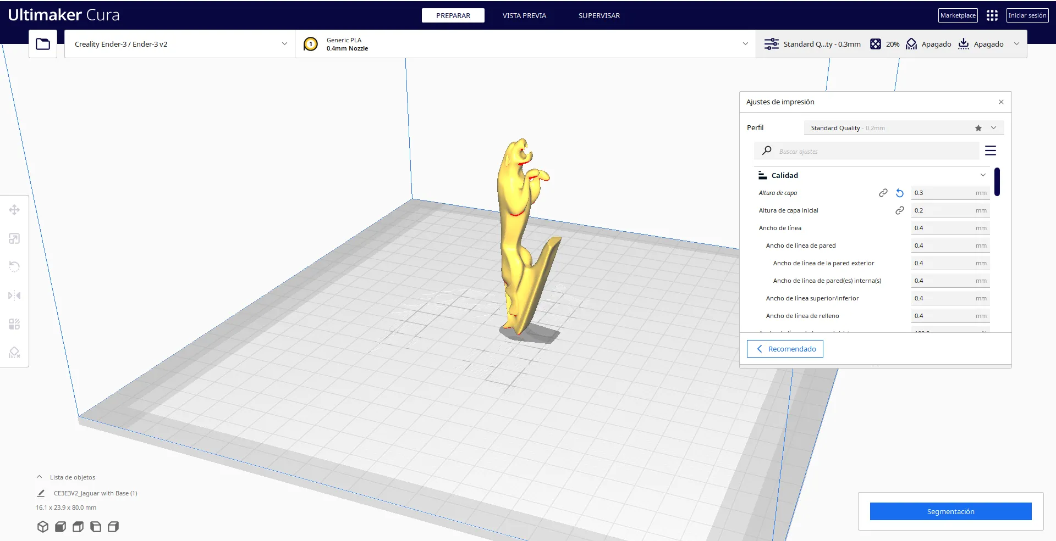Select the Scale tool in left toolbar

point(14,238)
